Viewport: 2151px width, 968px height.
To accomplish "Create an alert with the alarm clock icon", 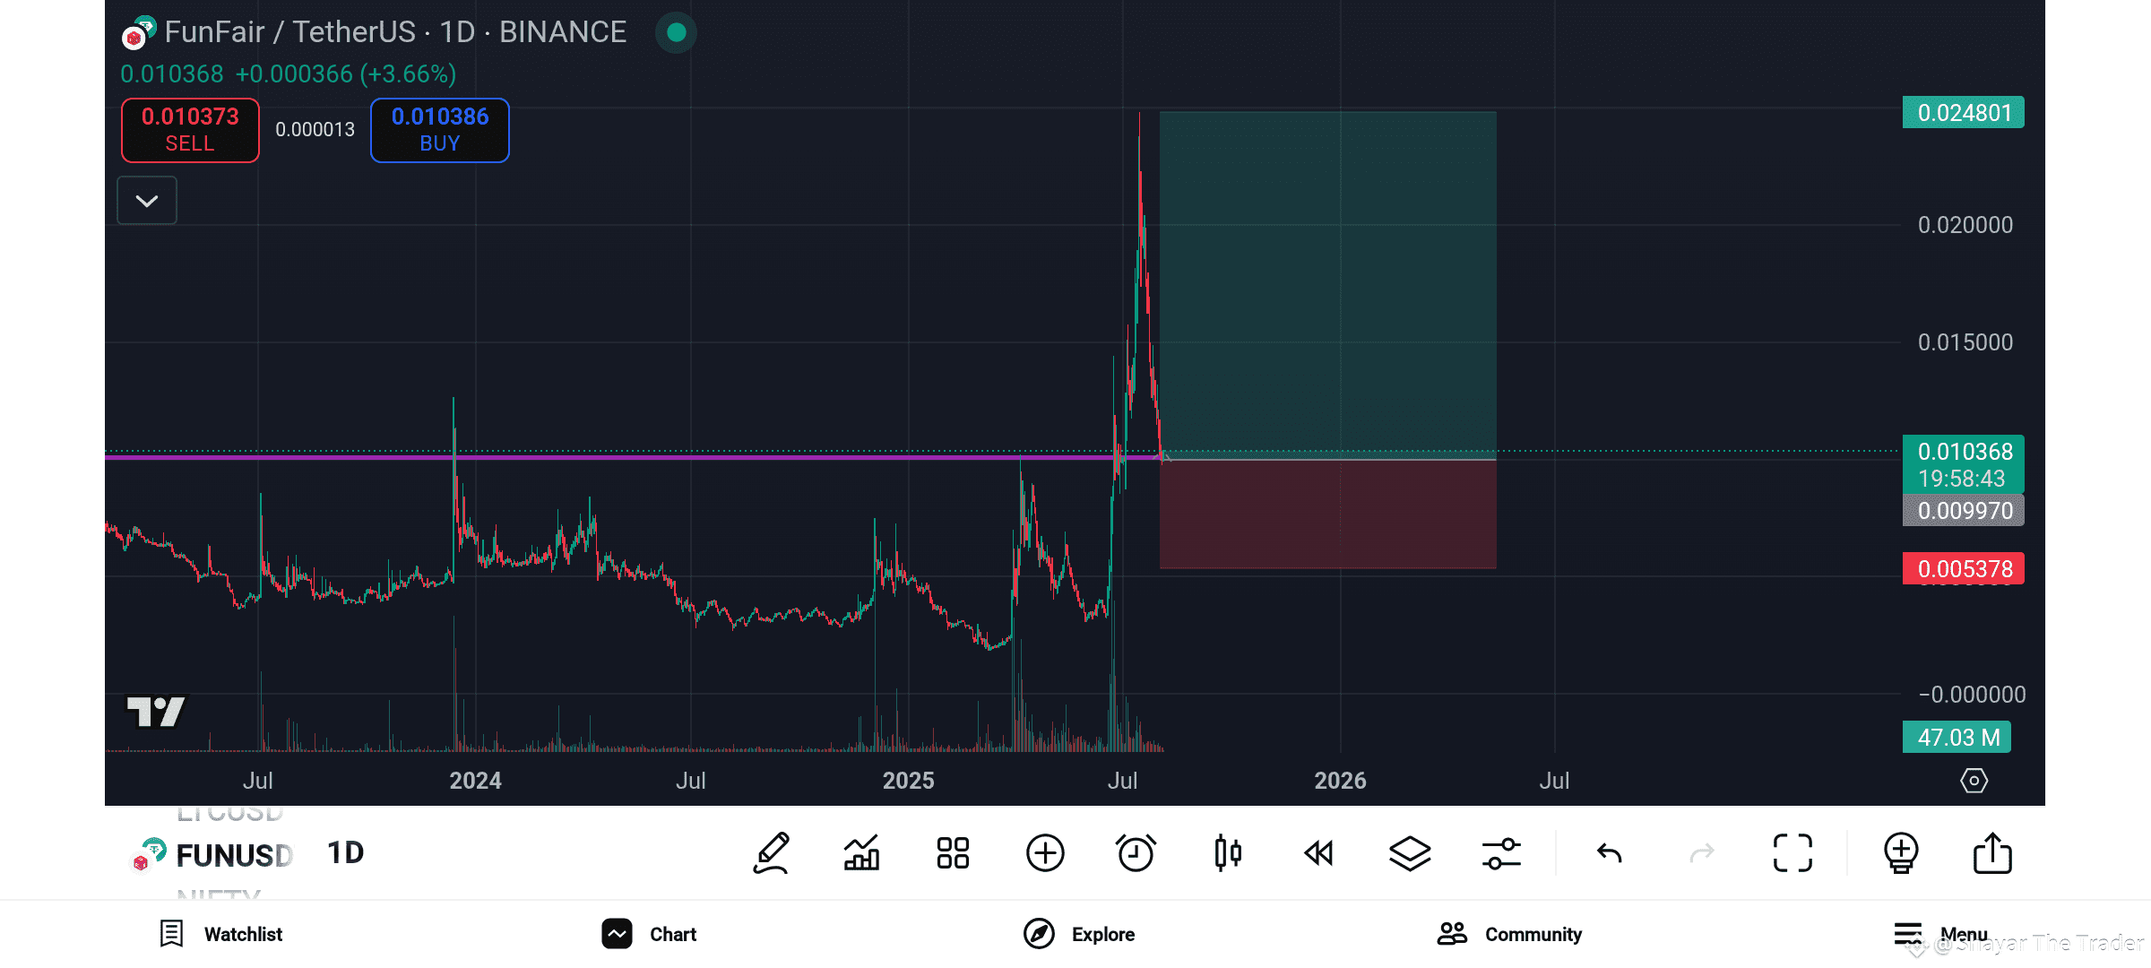I will pyautogui.click(x=1136, y=852).
